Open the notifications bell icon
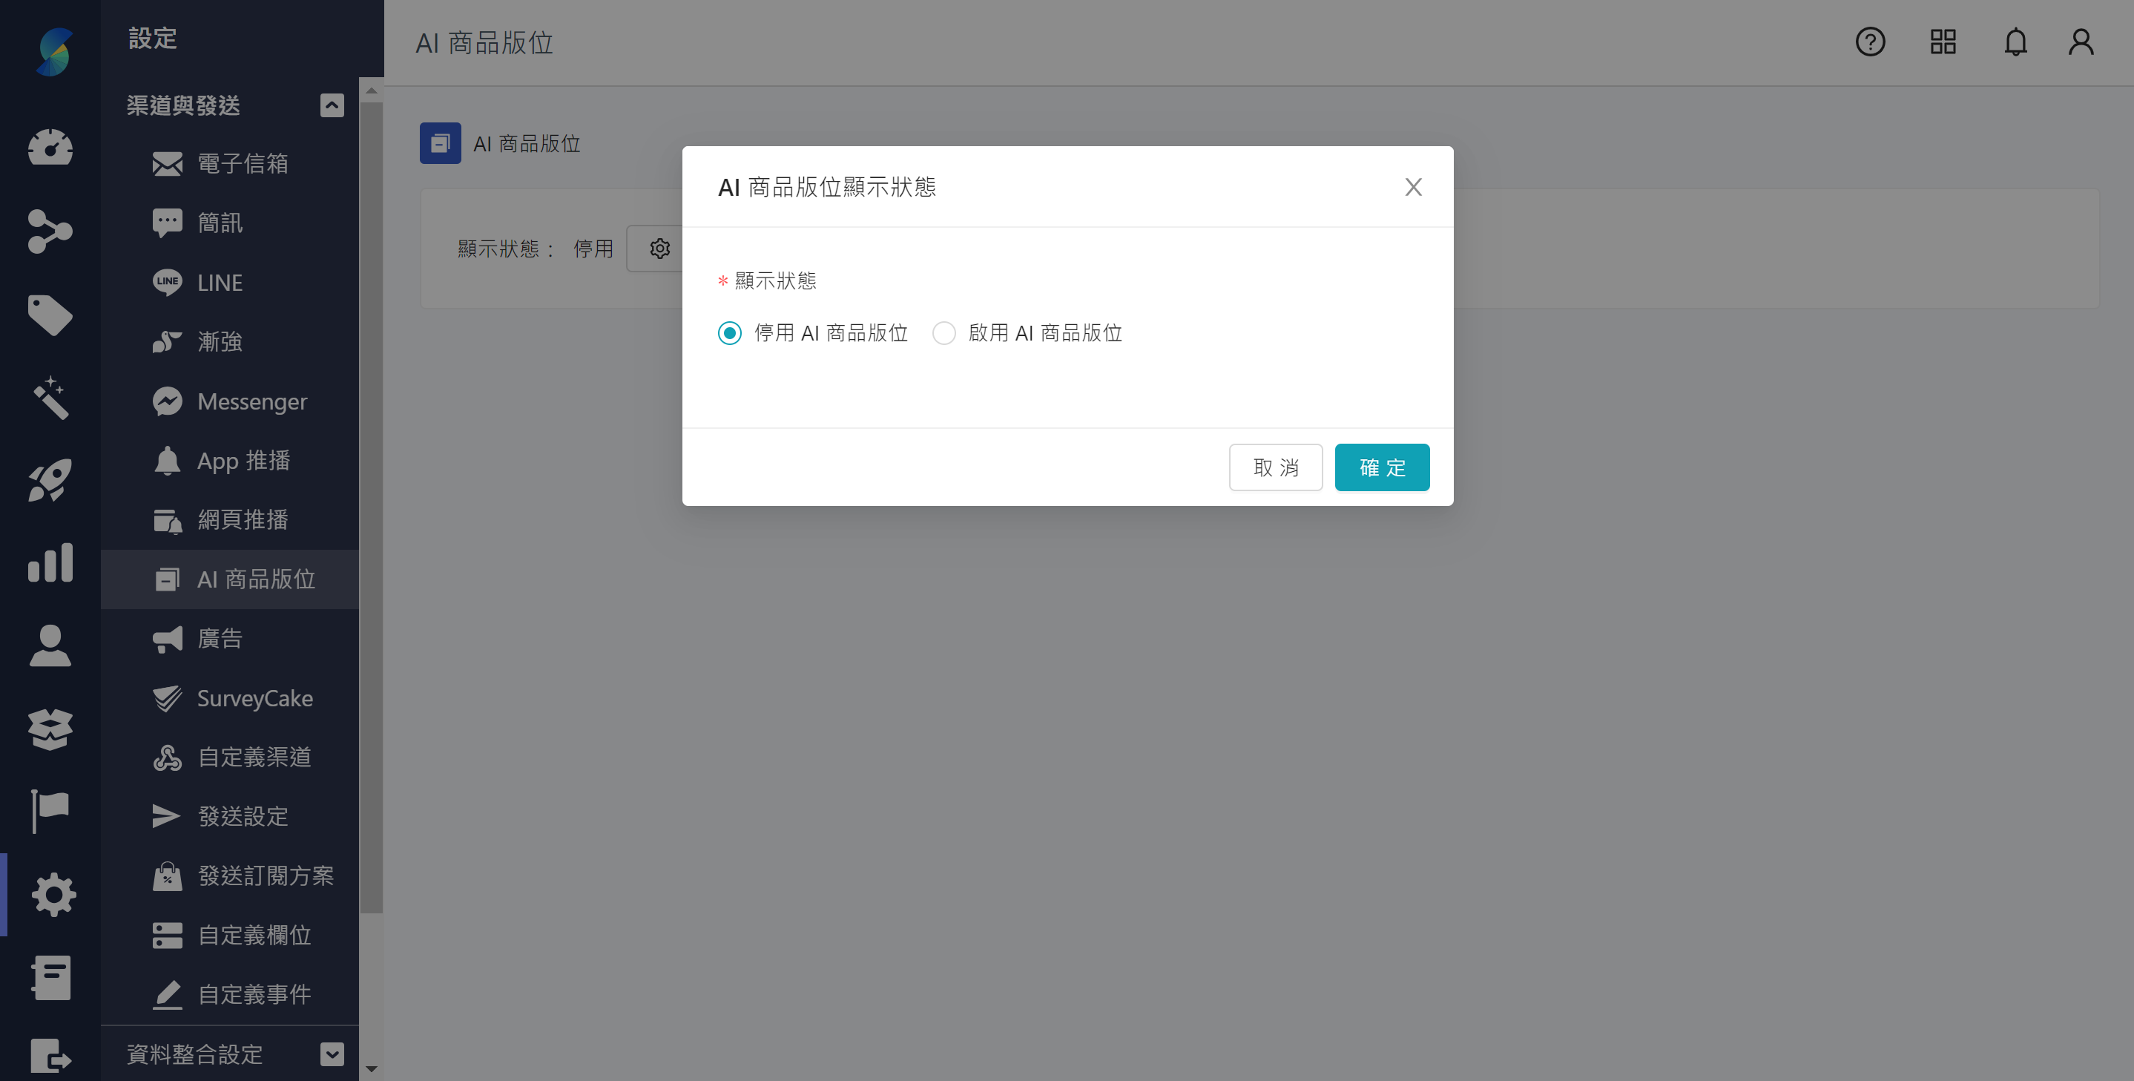Image resolution: width=2134 pixels, height=1081 pixels. click(x=2015, y=42)
